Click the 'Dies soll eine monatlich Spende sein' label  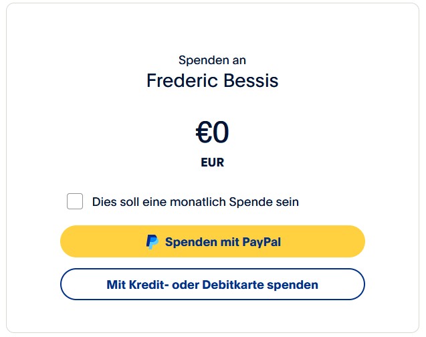click(x=195, y=201)
